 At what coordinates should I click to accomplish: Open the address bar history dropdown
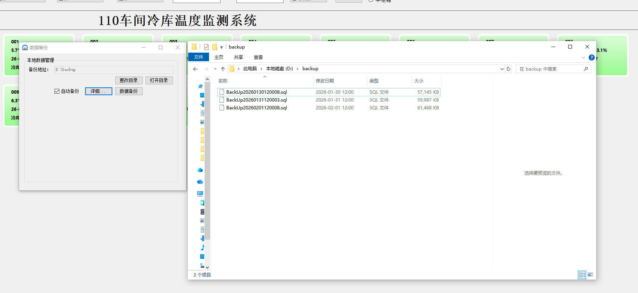pyautogui.click(x=502, y=69)
